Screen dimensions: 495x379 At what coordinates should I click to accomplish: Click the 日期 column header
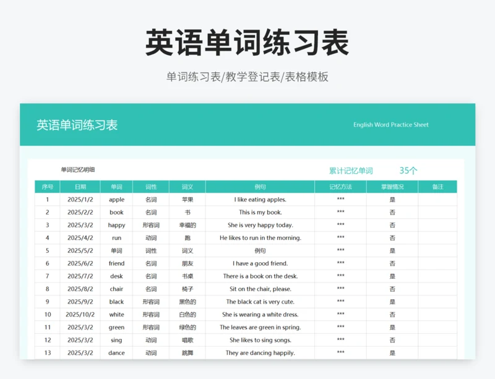[80, 187]
